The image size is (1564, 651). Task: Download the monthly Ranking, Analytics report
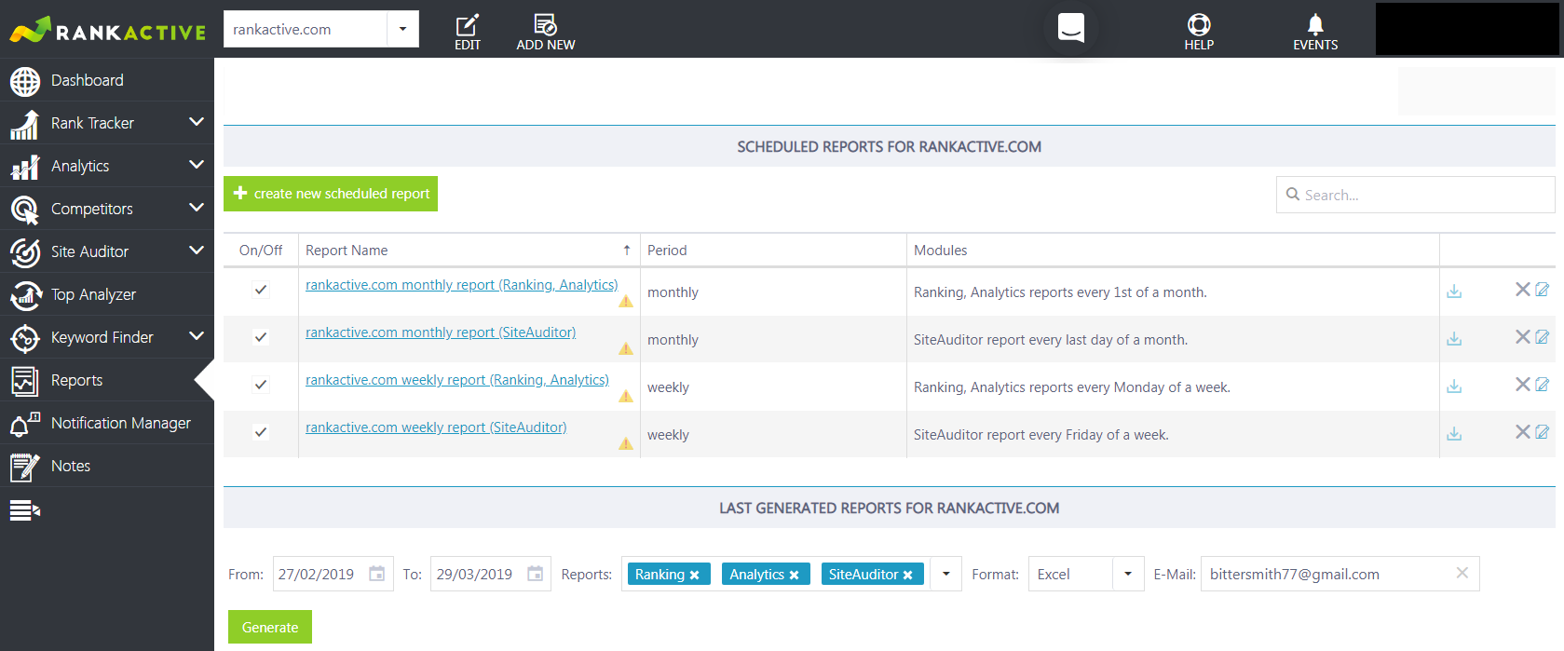pos(1454,292)
